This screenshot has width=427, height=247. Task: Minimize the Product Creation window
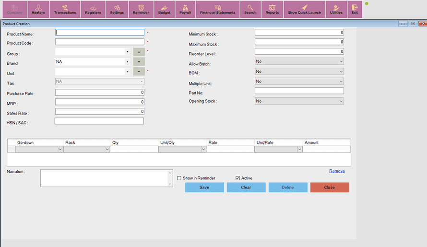tap(403, 24)
